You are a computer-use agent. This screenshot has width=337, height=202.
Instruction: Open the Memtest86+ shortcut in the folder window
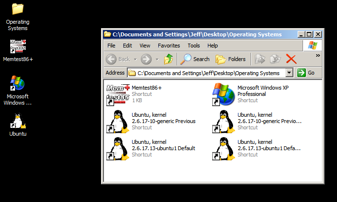click(x=116, y=94)
